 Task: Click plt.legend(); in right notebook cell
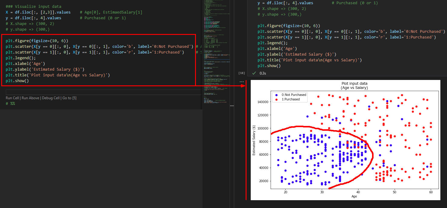pyautogui.click(x=272, y=43)
